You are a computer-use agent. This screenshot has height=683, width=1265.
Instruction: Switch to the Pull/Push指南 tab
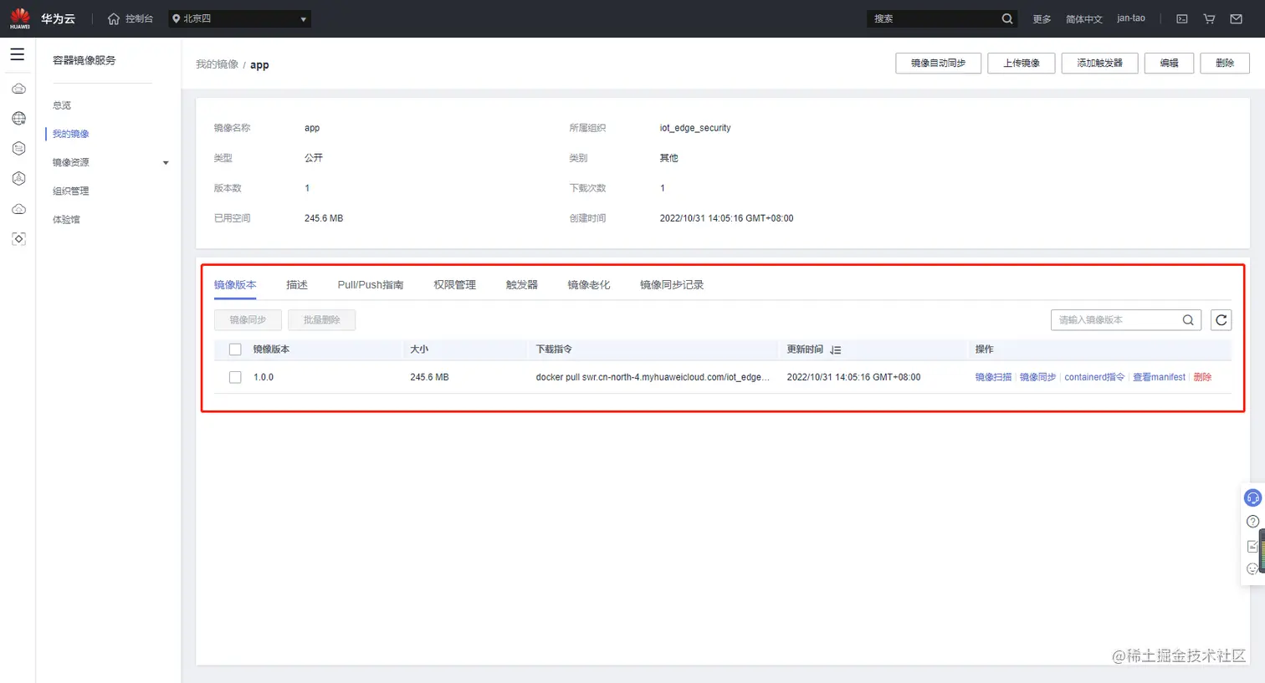pos(371,285)
